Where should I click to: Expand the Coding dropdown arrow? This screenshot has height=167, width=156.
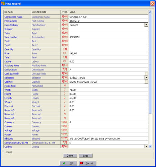[x=146, y=146]
